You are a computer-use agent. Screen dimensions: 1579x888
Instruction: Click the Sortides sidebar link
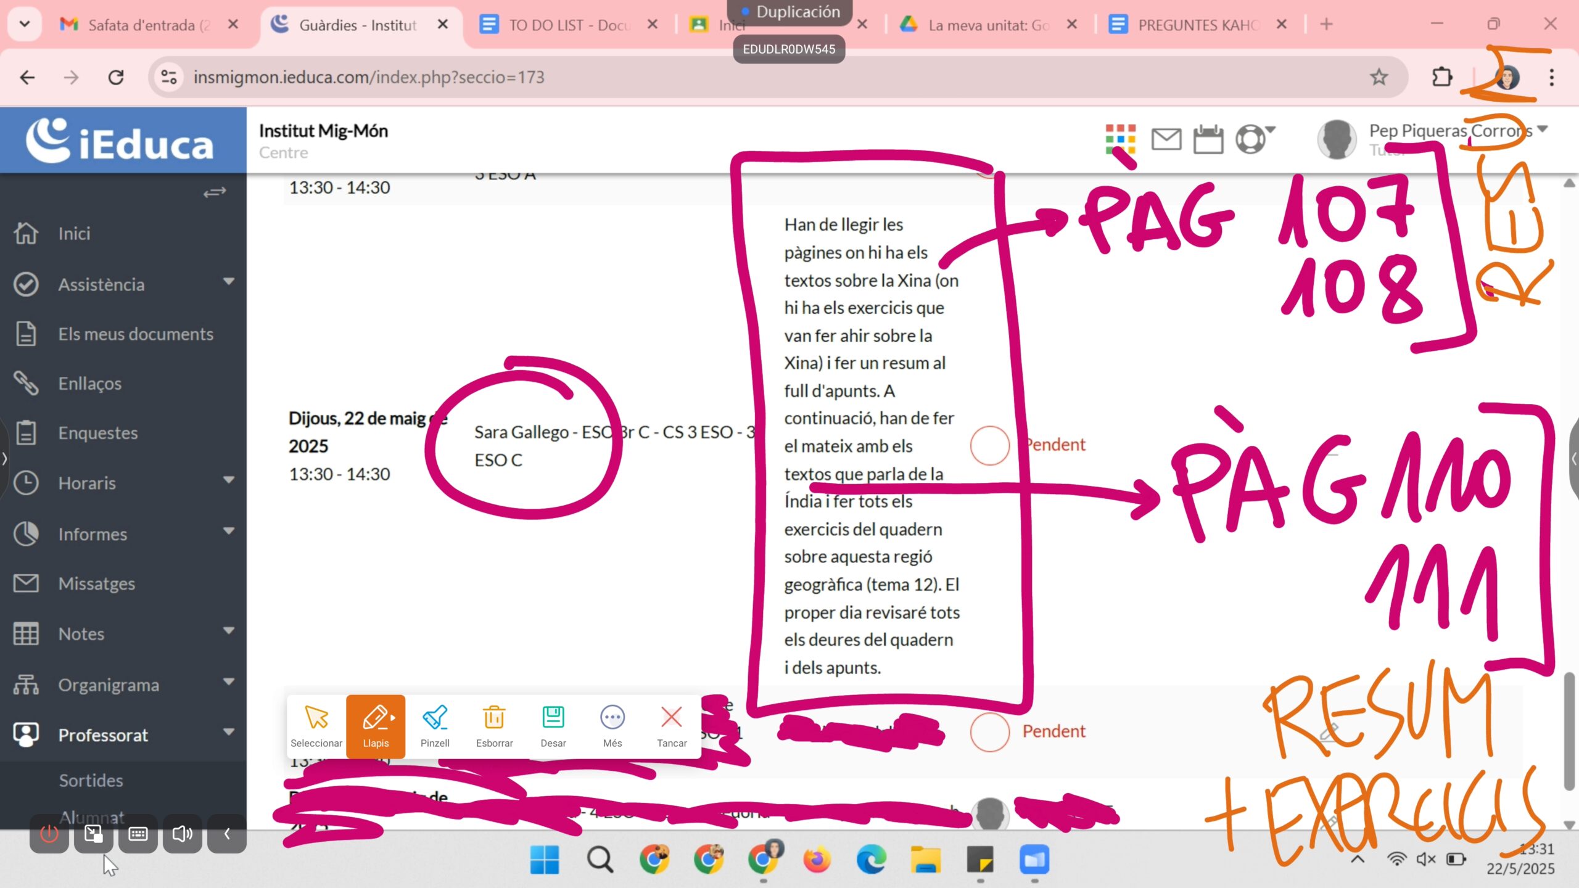pos(91,780)
